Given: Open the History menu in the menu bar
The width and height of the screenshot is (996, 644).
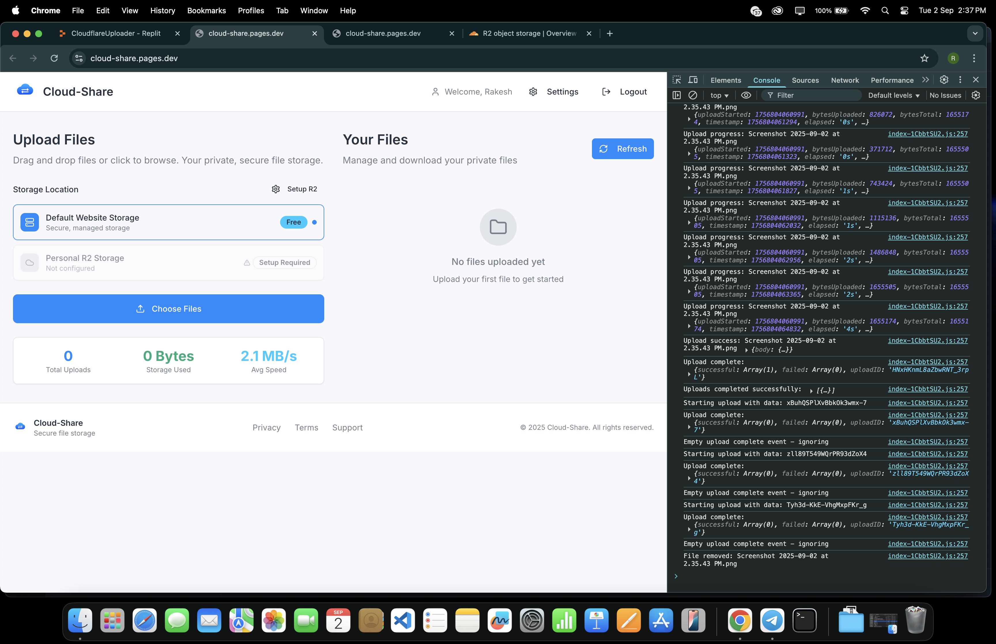Looking at the screenshot, I should tap(163, 10).
